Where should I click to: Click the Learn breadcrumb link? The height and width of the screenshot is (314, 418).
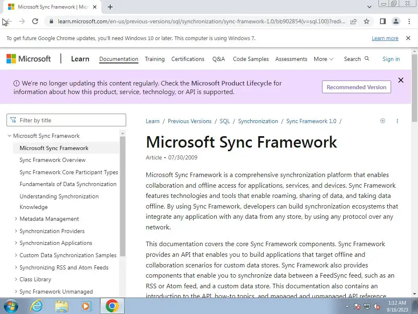point(153,121)
